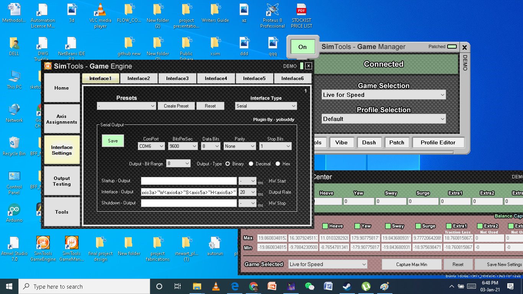Open Game Selection dropdown in Game Manager
Screen dimensions: 523x294
(x=384, y=95)
